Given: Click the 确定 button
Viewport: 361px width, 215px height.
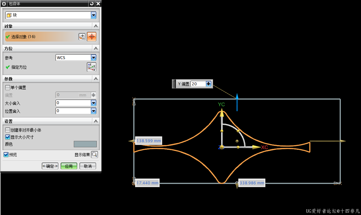Looking at the screenshot, I should pos(50,166).
